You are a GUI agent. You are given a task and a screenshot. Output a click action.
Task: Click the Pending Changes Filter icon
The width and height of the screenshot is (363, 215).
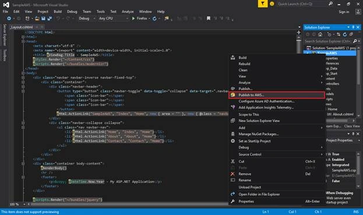click(x=329, y=34)
